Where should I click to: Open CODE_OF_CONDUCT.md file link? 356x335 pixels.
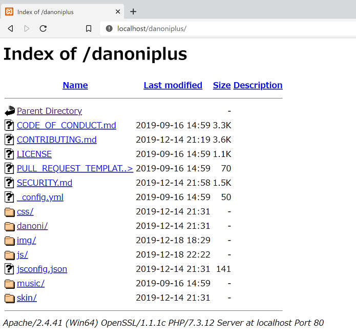tap(67, 125)
